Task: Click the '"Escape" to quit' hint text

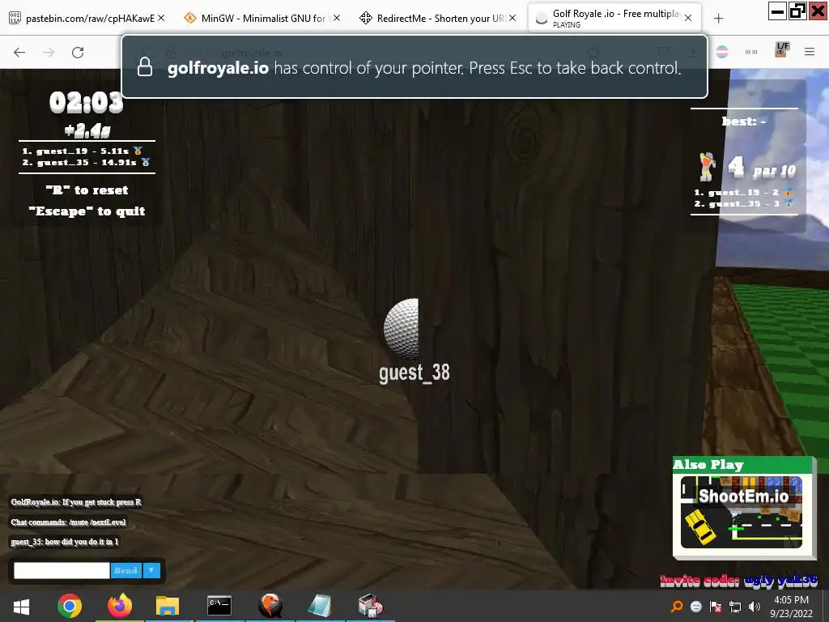Action: click(x=87, y=211)
